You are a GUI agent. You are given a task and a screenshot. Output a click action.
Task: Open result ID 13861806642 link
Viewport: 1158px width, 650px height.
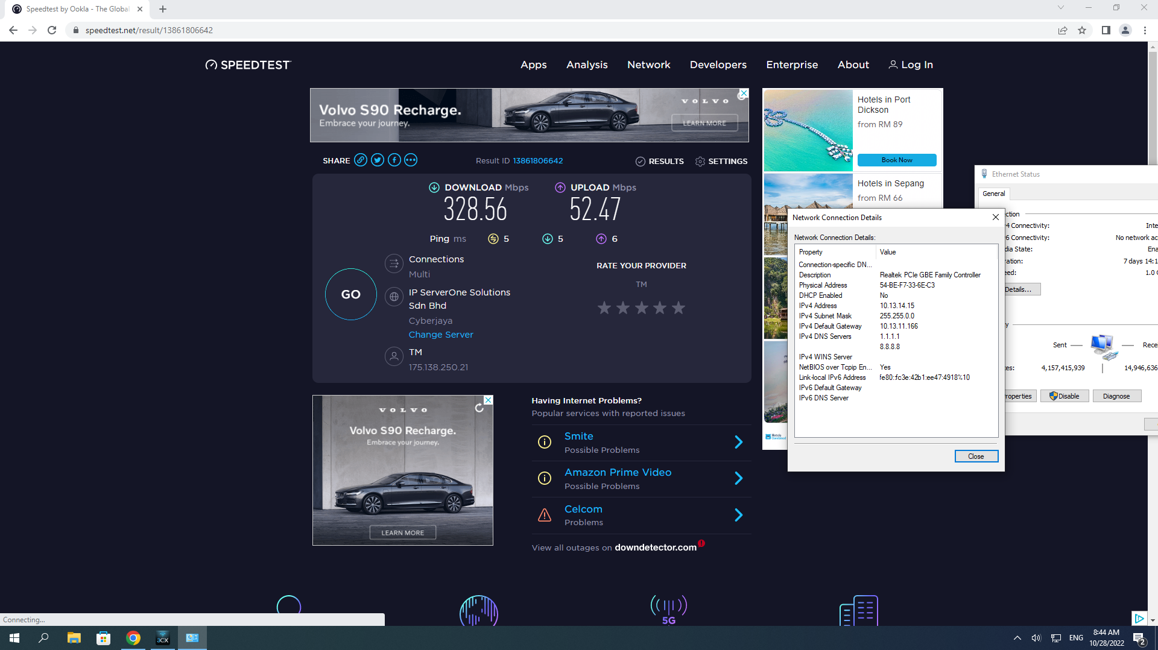[x=538, y=161]
